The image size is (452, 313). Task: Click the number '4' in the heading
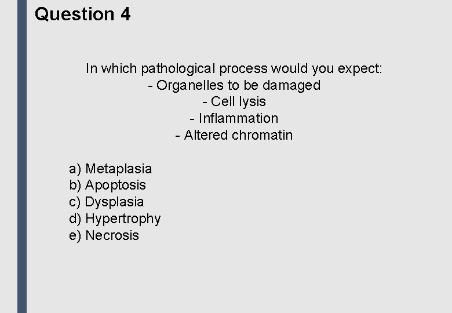(x=126, y=14)
